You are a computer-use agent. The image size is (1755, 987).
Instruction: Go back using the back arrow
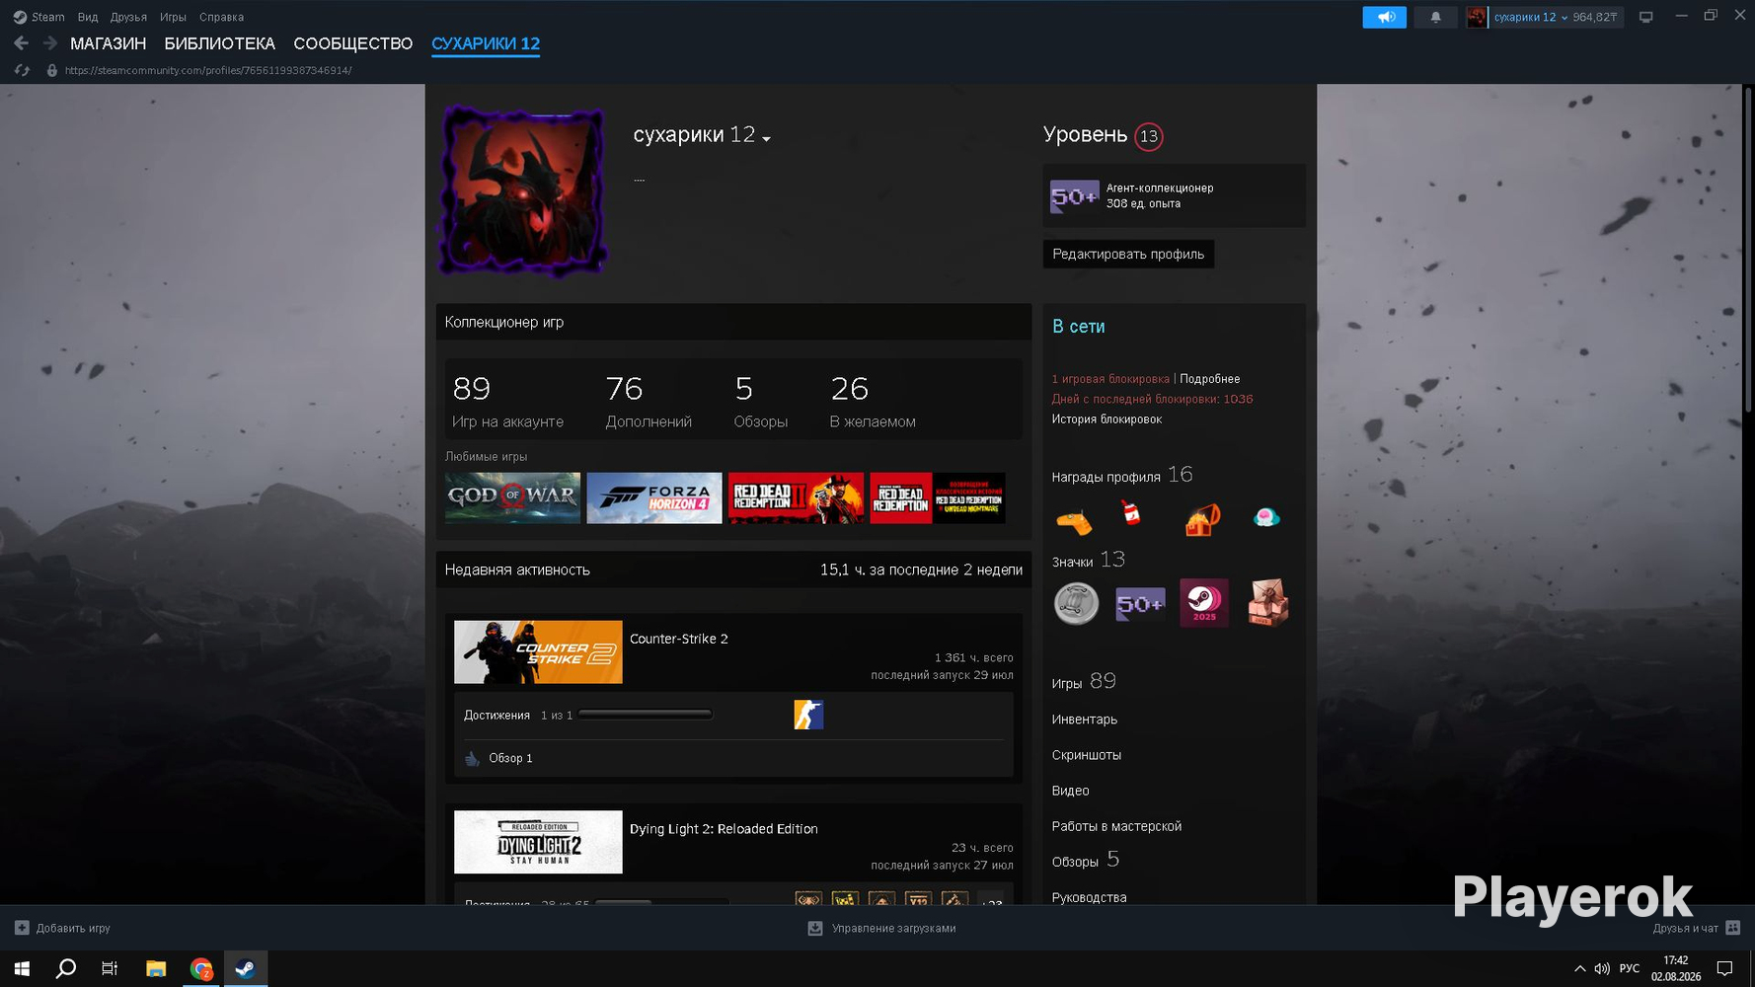pos(22,43)
